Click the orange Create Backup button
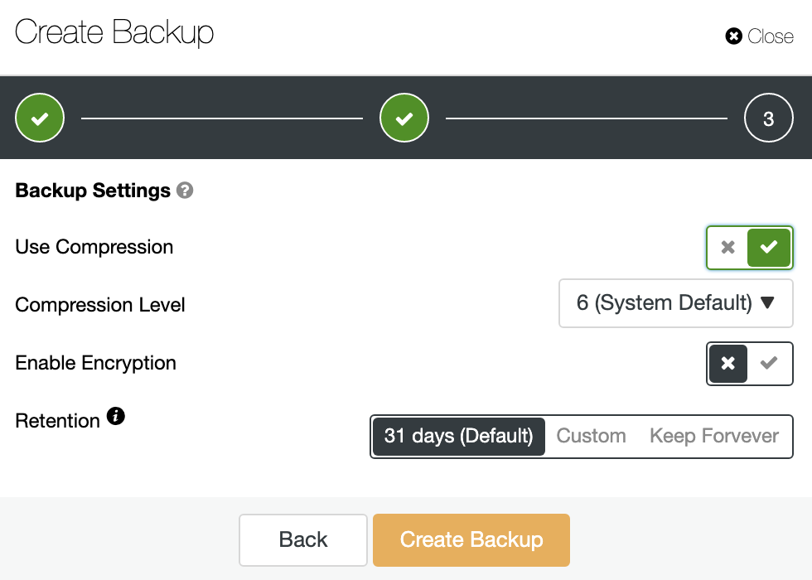 [471, 539]
